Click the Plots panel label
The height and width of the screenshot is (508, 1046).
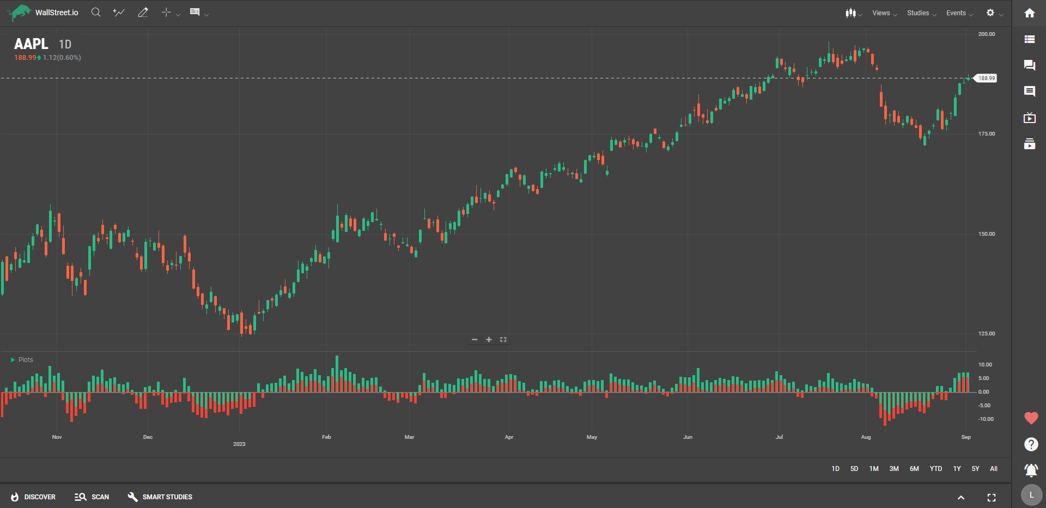click(26, 360)
